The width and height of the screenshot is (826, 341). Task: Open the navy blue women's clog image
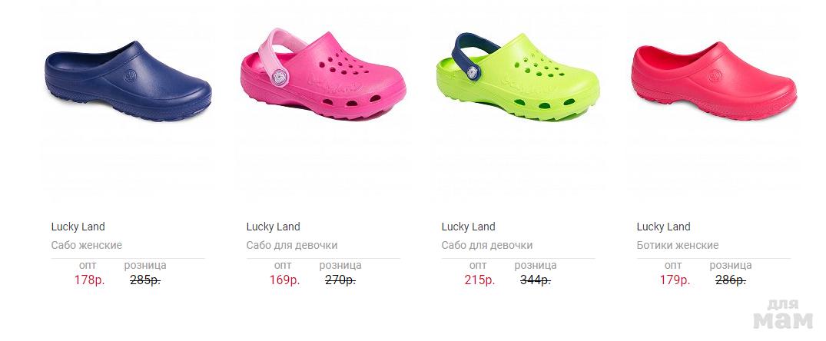(128, 81)
